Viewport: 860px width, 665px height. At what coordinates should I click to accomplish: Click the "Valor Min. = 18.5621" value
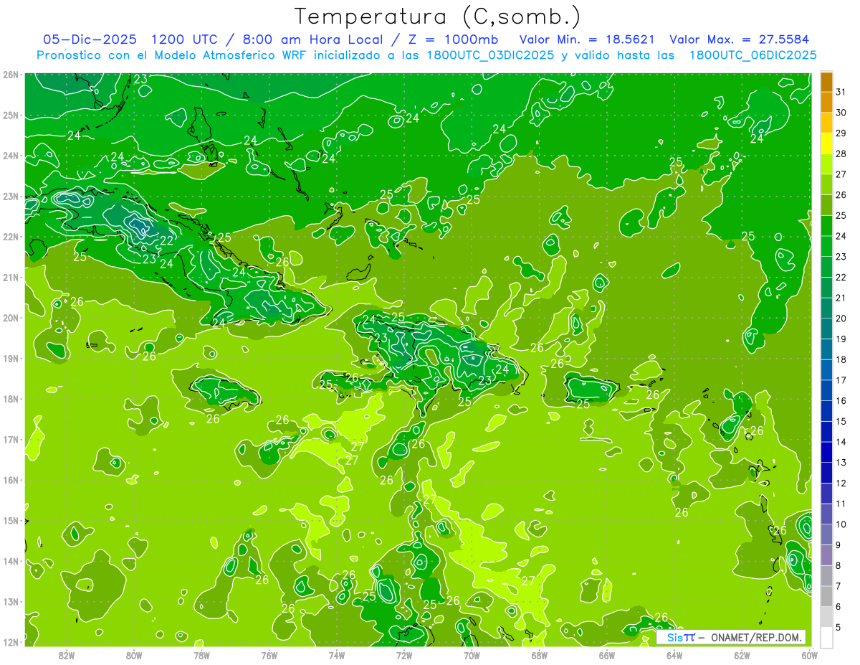587,39
